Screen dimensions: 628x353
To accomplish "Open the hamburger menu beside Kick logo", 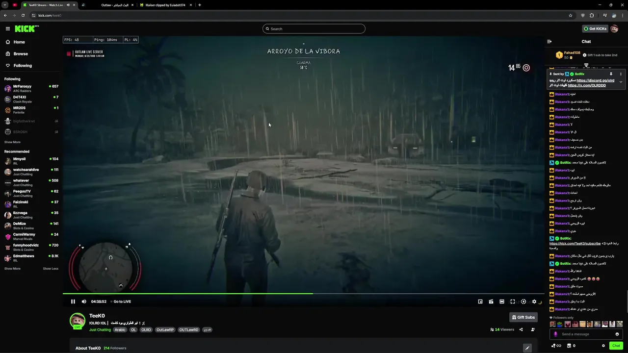I will [7, 29].
